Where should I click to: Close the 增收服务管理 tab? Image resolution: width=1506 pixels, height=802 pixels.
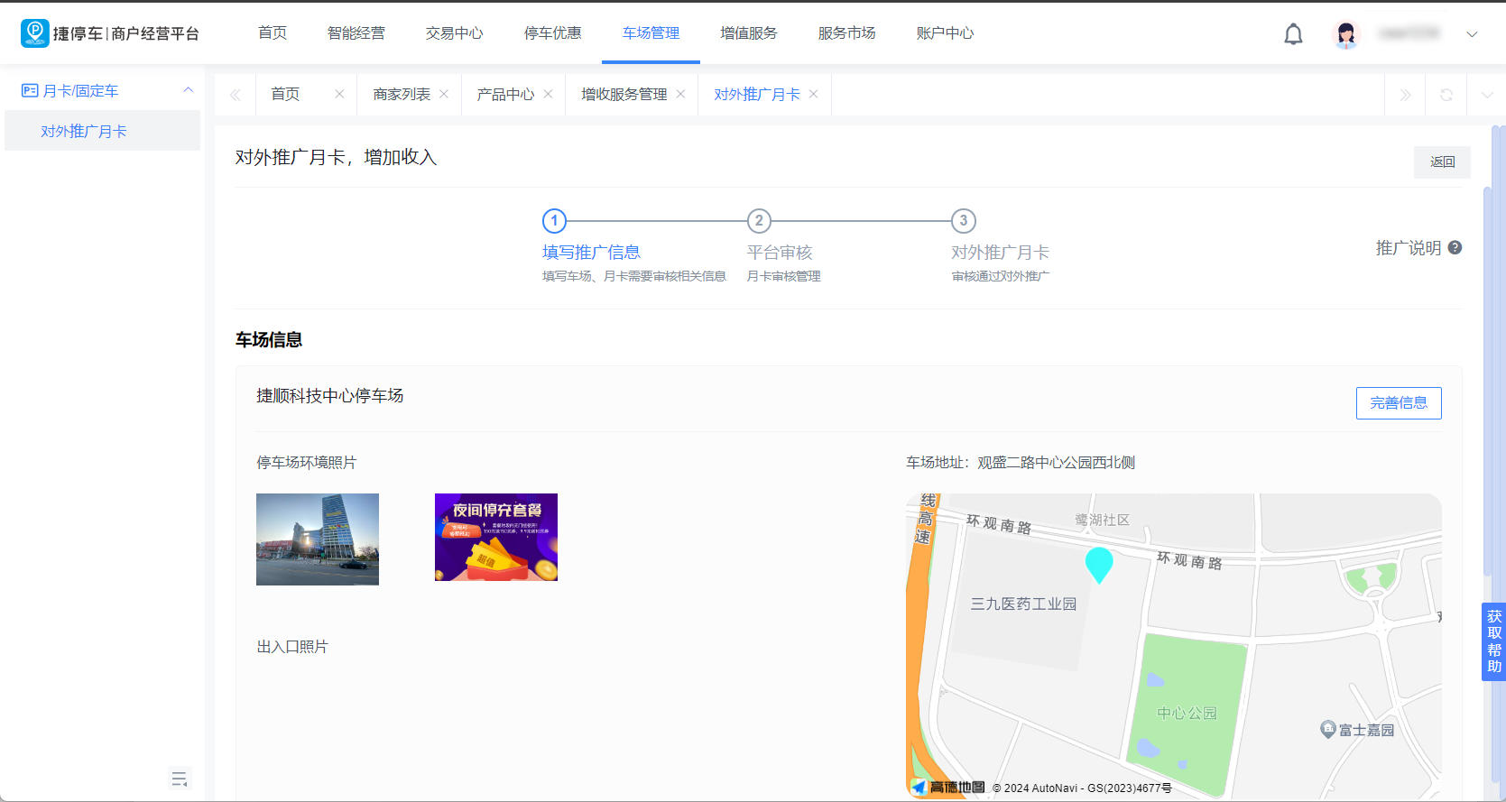tap(680, 94)
